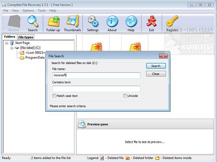
Task: Switch to the File types tab
Action: coord(26,37)
